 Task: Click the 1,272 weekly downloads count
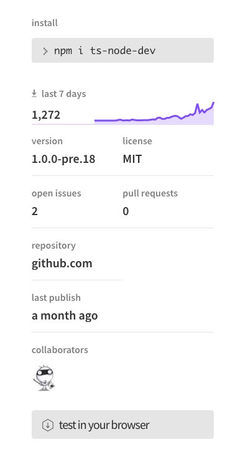[46, 115]
